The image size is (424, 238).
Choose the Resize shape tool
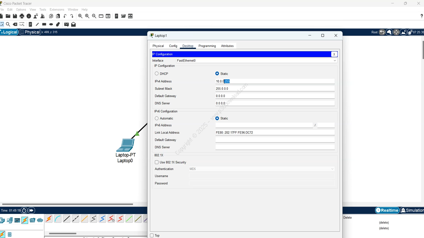click(22, 24)
